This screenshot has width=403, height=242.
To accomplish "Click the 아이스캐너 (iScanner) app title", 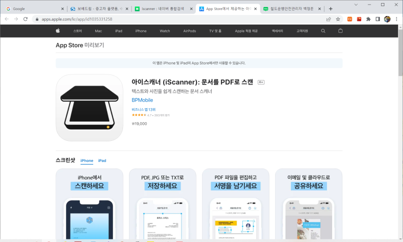I will coord(192,82).
